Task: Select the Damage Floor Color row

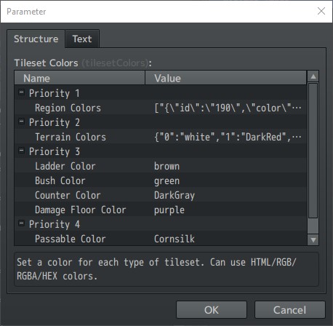Action: click(x=161, y=209)
